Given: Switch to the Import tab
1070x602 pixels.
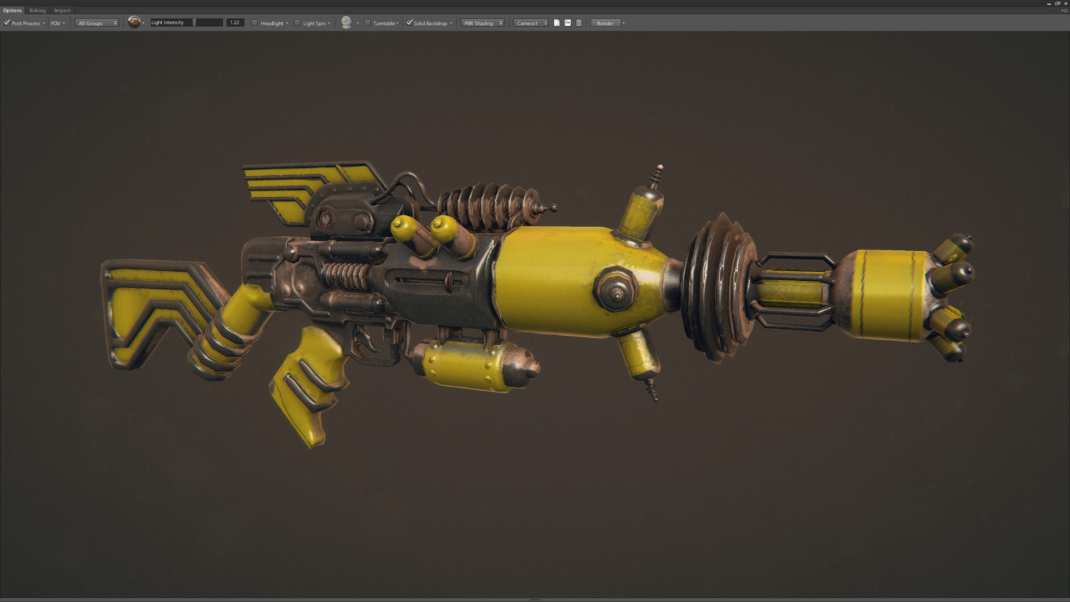Looking at the screenshot, I should (62, 10).
